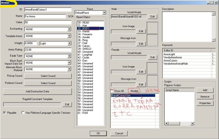Select 30 - HEAD biped slot
219x139 pixels.
coord(91,23)
